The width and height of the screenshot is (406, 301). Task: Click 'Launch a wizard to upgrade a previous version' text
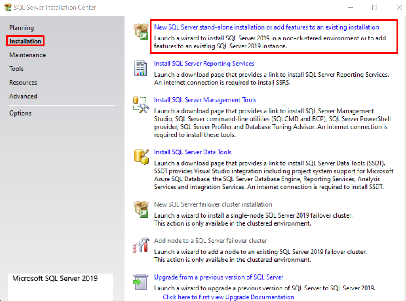tap(265, 288)
